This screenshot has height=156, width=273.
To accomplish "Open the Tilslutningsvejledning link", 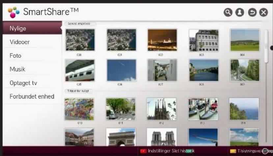I will pyautogui.click(x=255, y=151).
